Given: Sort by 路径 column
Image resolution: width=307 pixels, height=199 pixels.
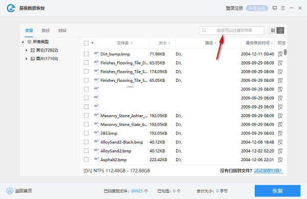Looking at the screenshot, I should (x=210, y=43).
